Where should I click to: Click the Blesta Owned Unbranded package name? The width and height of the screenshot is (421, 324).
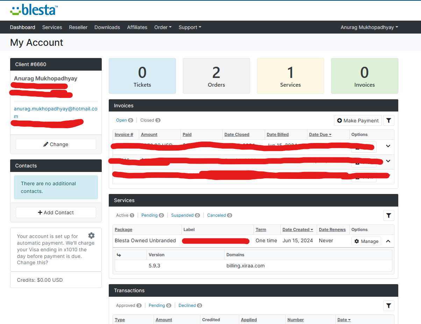pos(145,241)
